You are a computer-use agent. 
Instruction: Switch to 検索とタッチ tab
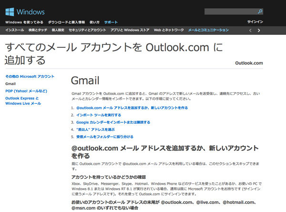[x=38, y=30]
